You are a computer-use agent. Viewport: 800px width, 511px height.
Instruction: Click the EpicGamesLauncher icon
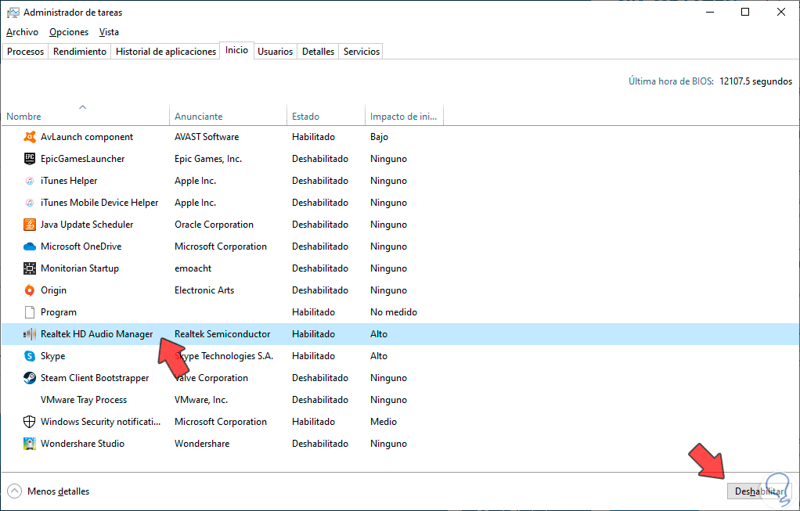point(30,159)
